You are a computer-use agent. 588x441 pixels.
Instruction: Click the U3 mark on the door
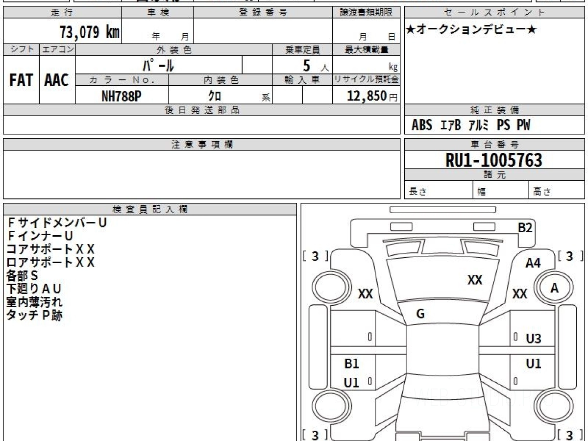point(534,338)
